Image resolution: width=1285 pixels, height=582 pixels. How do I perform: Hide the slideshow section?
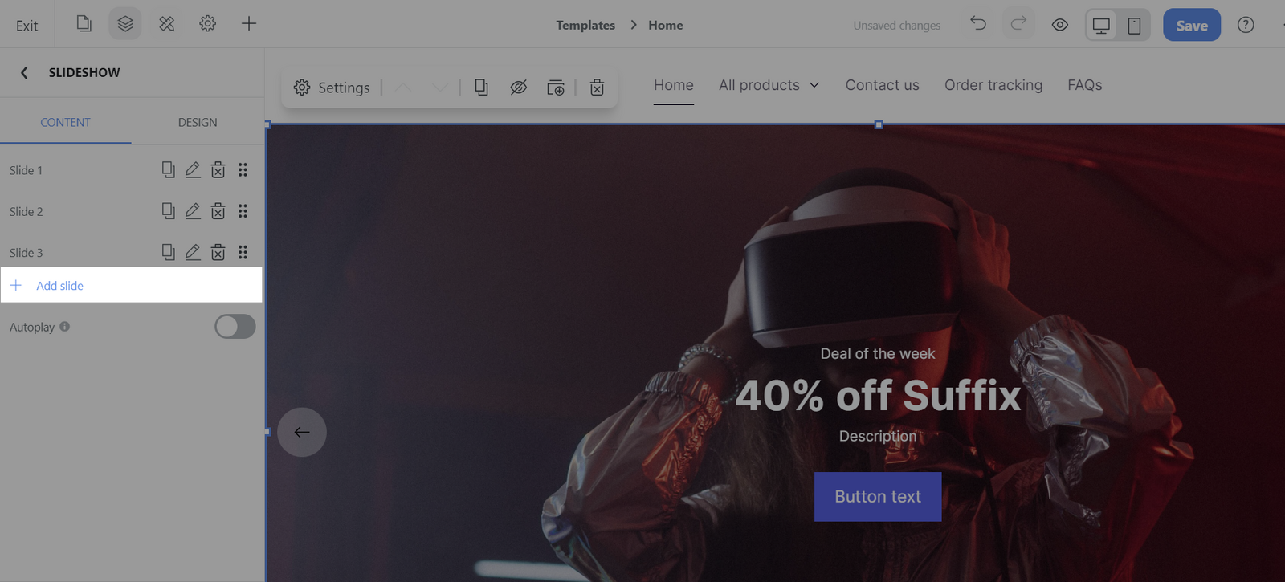tap(518, 88)
